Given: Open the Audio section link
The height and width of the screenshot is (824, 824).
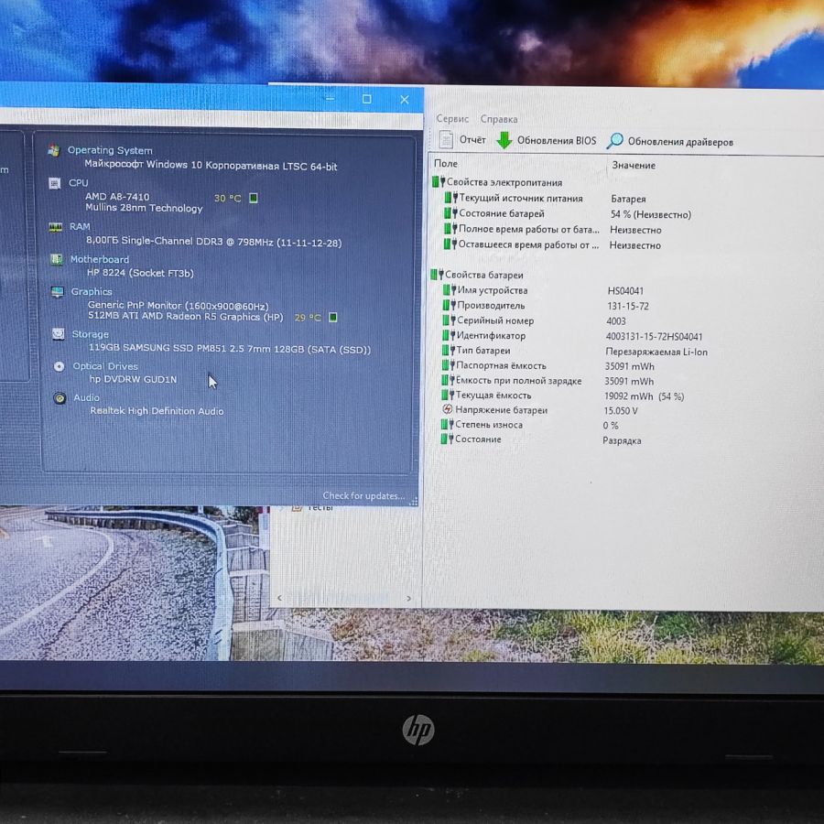Looking at the screenshot, I should click(x=86, y=398).
